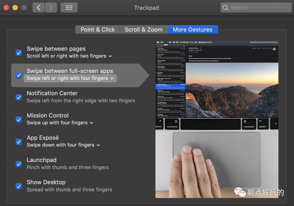This screenshot has width=294, height=206.
Task: Expand Swipe up with four fingers options
Action: [x=60, y=123]
